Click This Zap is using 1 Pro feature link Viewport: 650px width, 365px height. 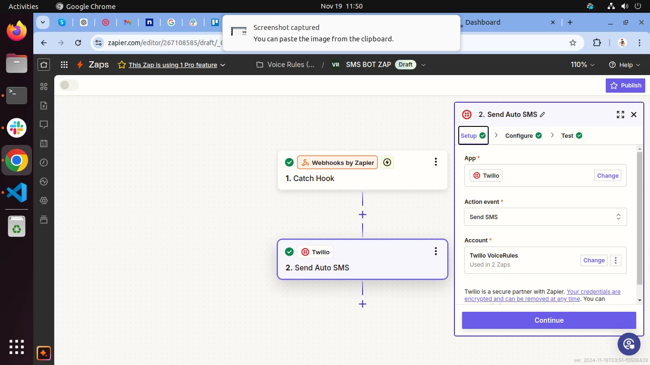(173, 65)
